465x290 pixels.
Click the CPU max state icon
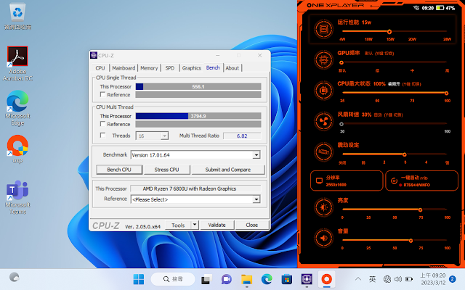click(x=323, y=90)
